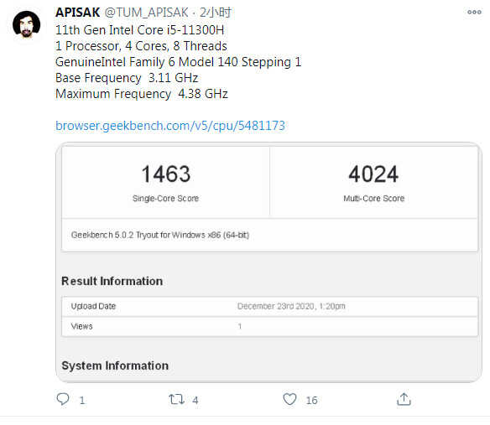Image resolution: width=490 pixels, height=425 pixels.
Task: Click the 4024 multi-core score
Action: click(373, 174)
